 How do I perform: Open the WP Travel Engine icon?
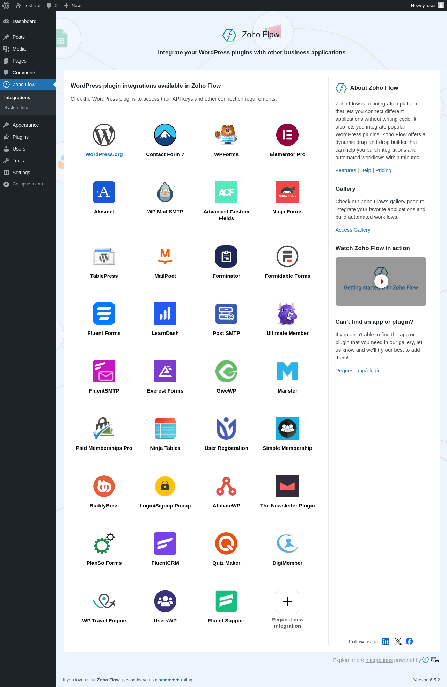point(104,601)
